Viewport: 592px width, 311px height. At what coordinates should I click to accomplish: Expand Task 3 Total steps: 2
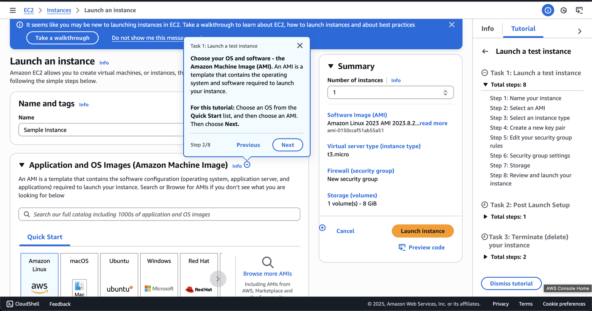tap(485, 257)
